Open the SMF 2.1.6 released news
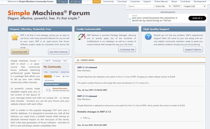Viewport: 210px width, 129px height. 87,67
